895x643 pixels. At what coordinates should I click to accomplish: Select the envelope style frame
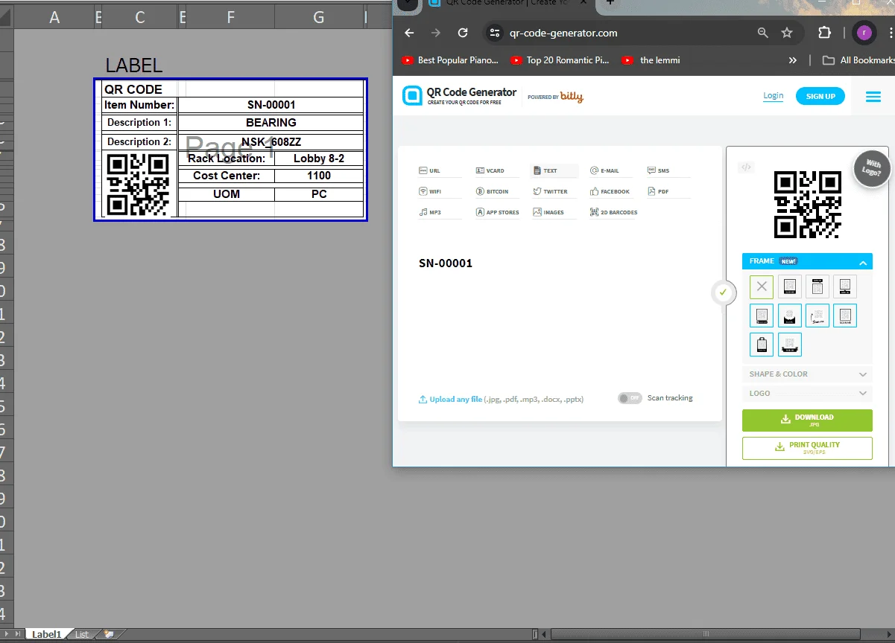click(790, 316)
